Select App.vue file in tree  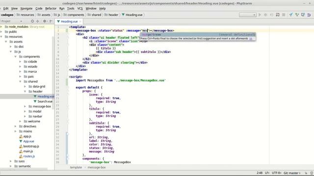coord(26,141)
